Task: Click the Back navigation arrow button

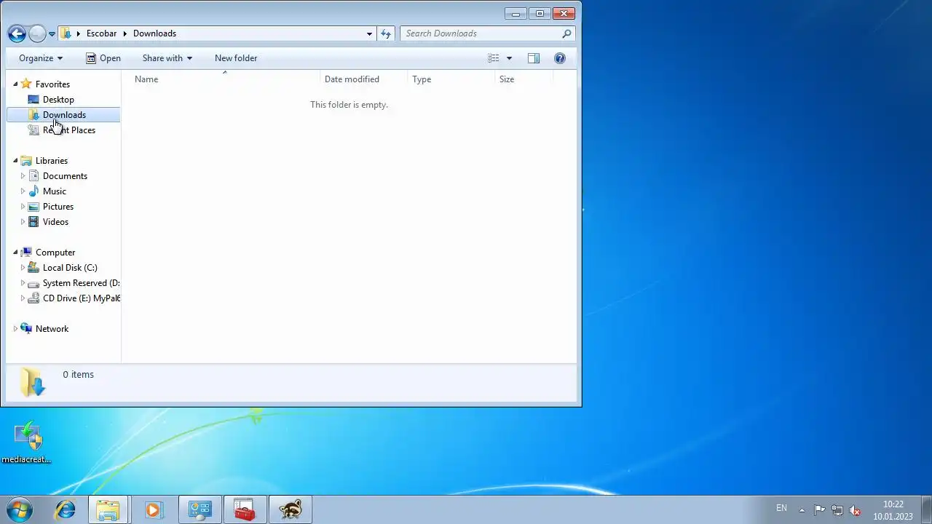Action: [17, 33]
